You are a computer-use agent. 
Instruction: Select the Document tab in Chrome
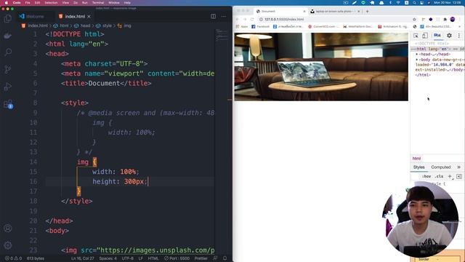(280, 12)
